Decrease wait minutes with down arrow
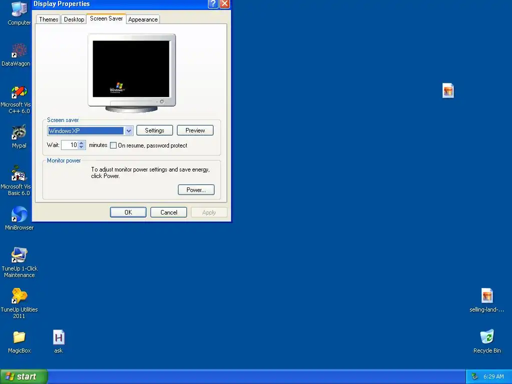The image size is (512, 384). 81,147
